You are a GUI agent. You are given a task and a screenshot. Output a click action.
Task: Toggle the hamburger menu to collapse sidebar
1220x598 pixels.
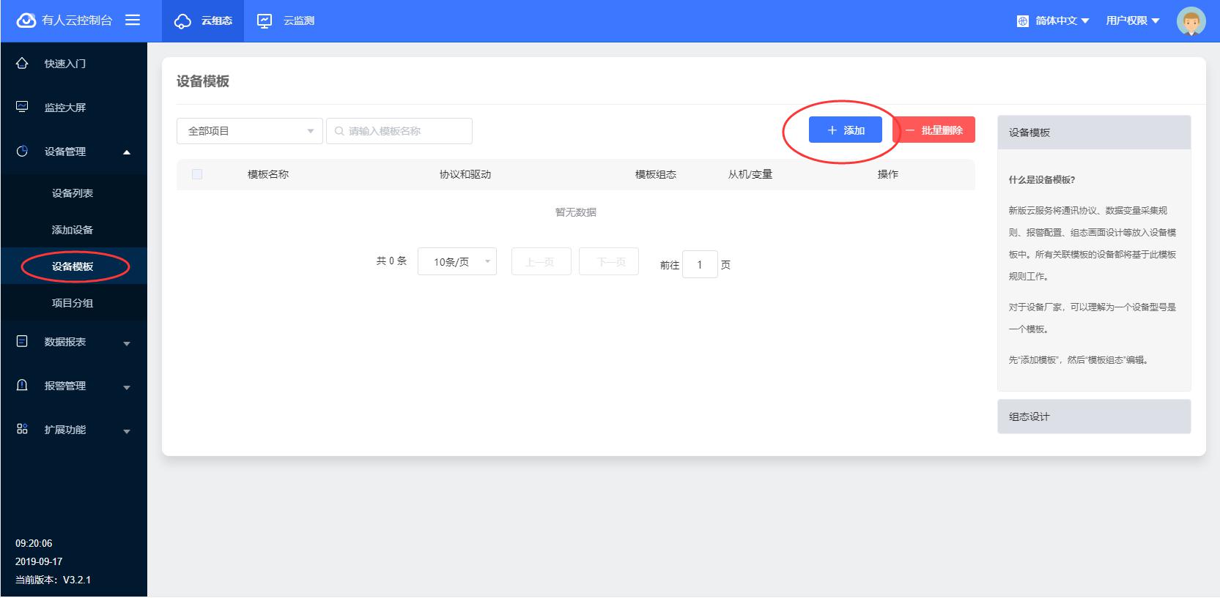[133, 20]
